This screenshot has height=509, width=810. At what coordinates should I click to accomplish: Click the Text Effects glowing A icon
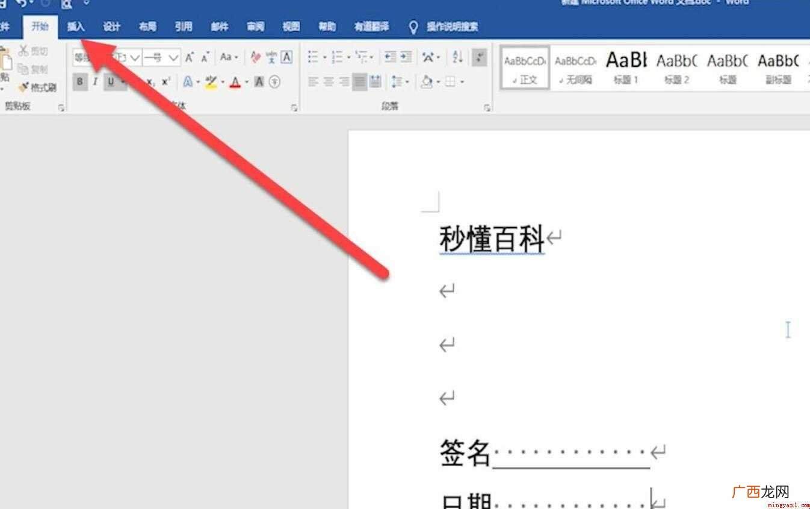tap(188, 82)
